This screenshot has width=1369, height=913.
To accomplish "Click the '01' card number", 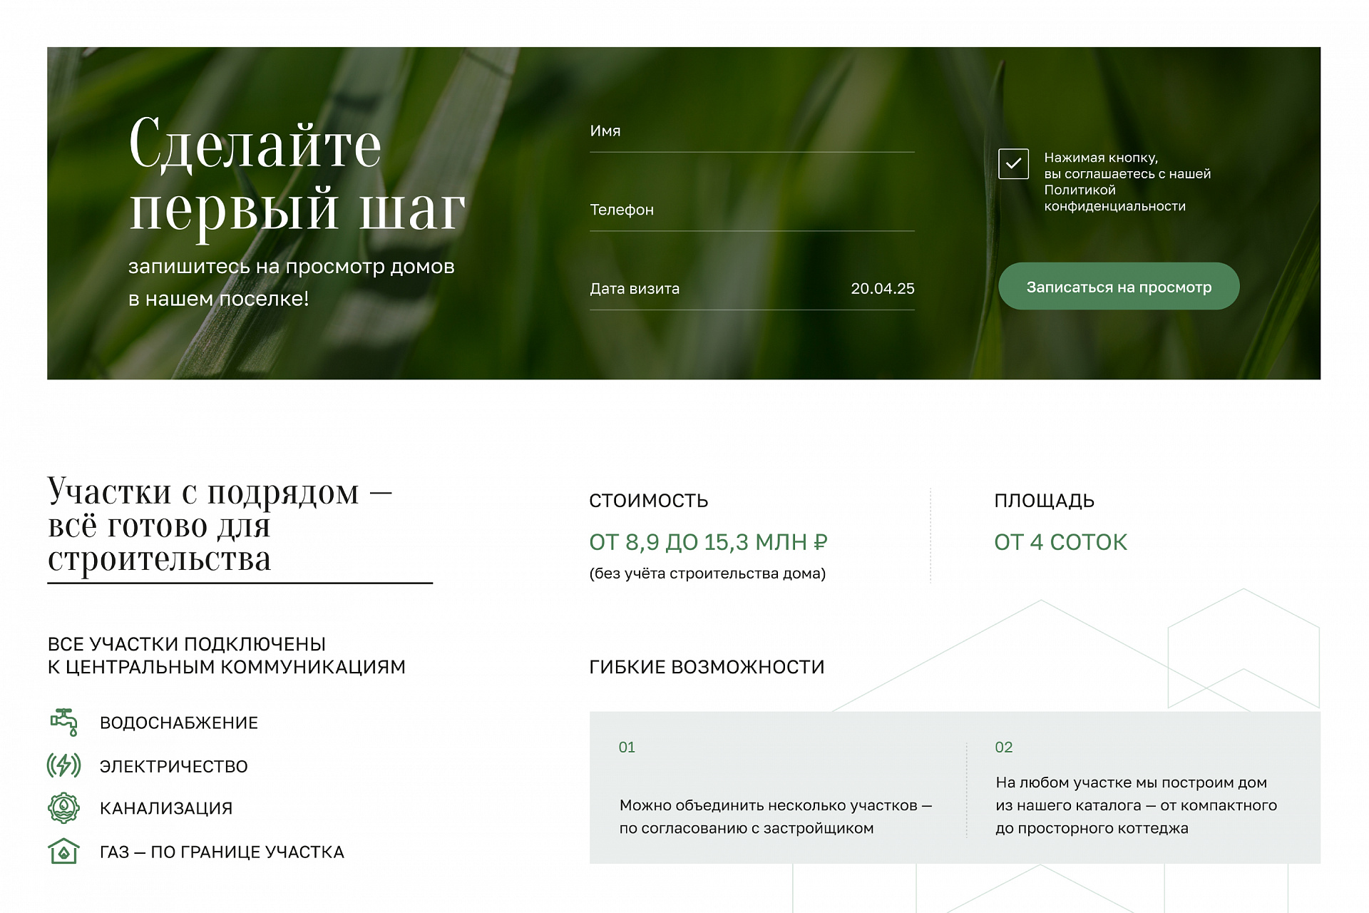I will tap(627, 747).
